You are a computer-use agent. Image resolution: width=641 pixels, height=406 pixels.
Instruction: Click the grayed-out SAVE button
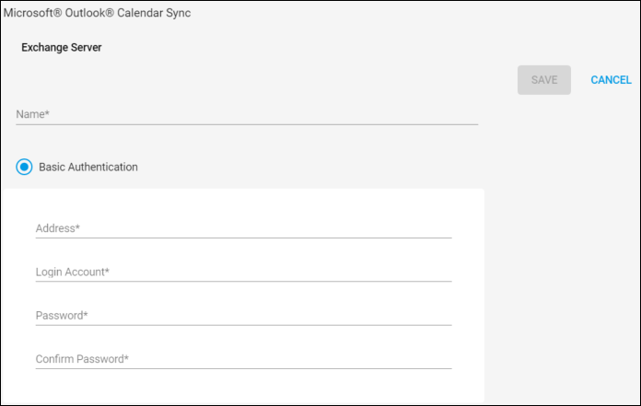(544, 80)
